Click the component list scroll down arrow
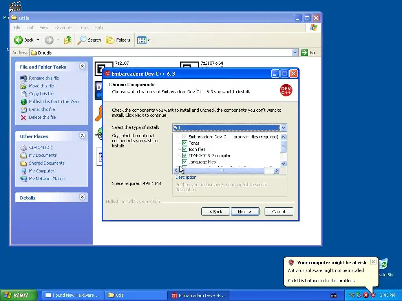Screen dimensions: 402x301 283,163
